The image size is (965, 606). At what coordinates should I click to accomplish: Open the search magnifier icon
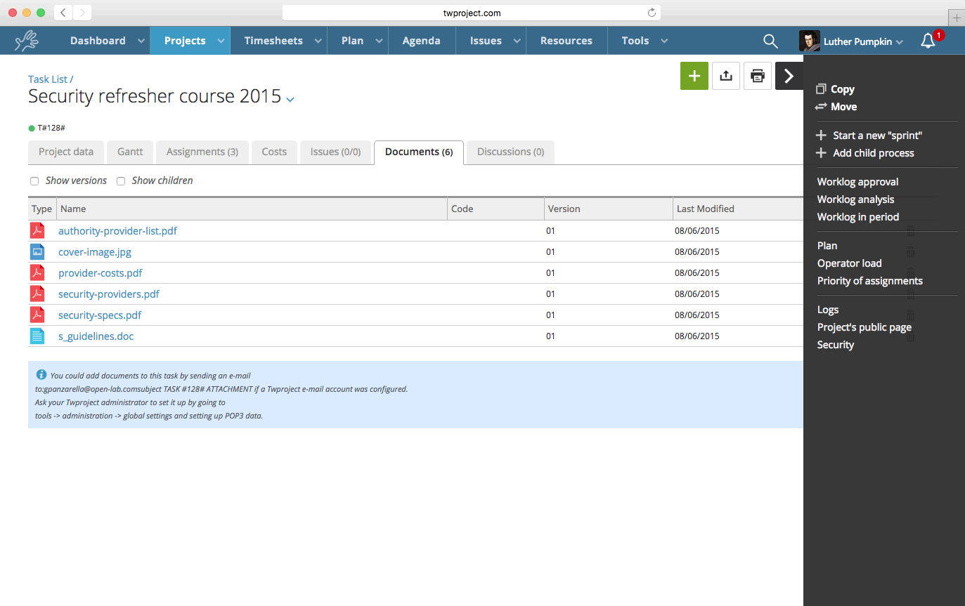coord(770,41)
